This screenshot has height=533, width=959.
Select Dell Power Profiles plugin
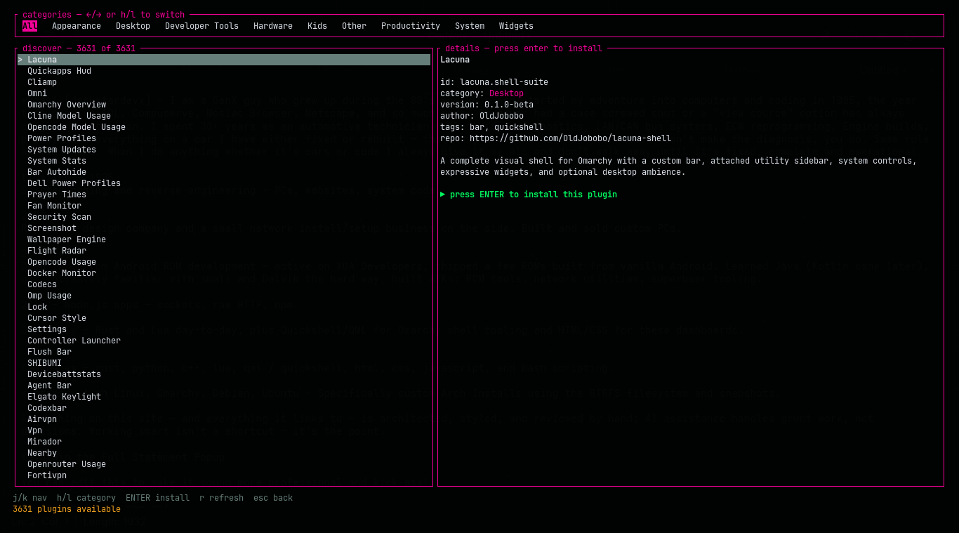[224, 183]
